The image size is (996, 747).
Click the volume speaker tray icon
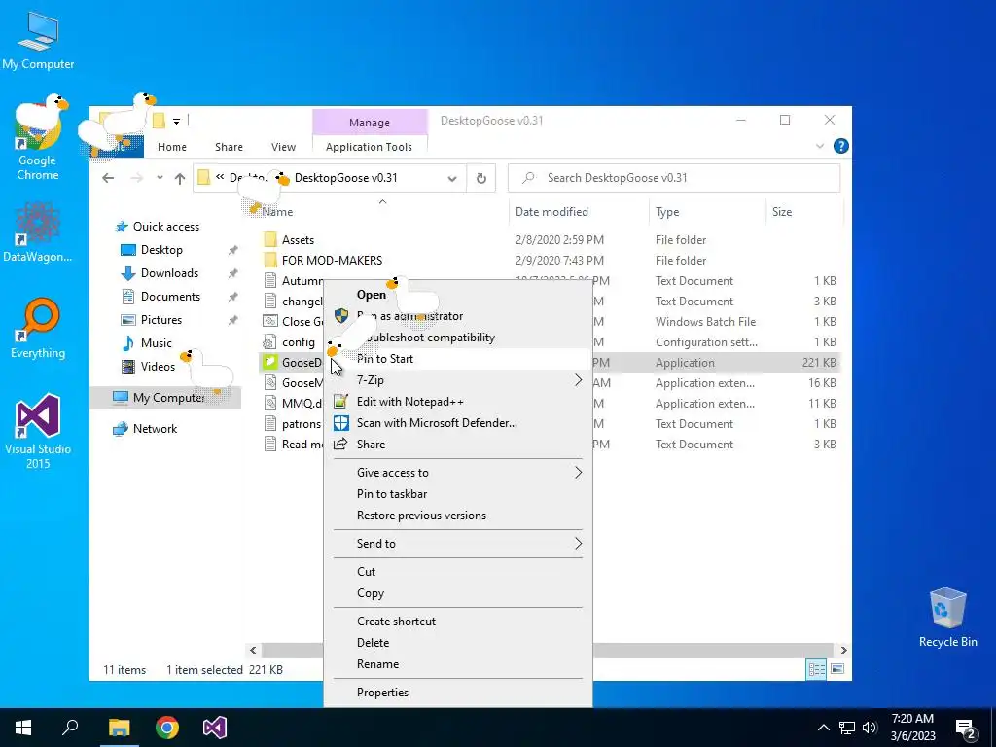870,728
